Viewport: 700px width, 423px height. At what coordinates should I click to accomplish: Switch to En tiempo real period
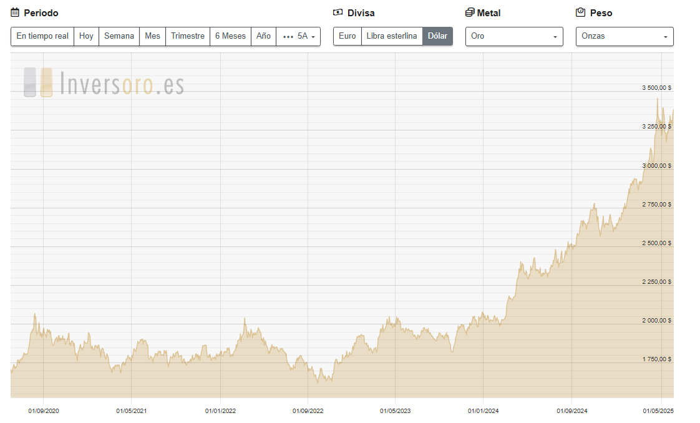pyautogui.click(x=42, y=36)
